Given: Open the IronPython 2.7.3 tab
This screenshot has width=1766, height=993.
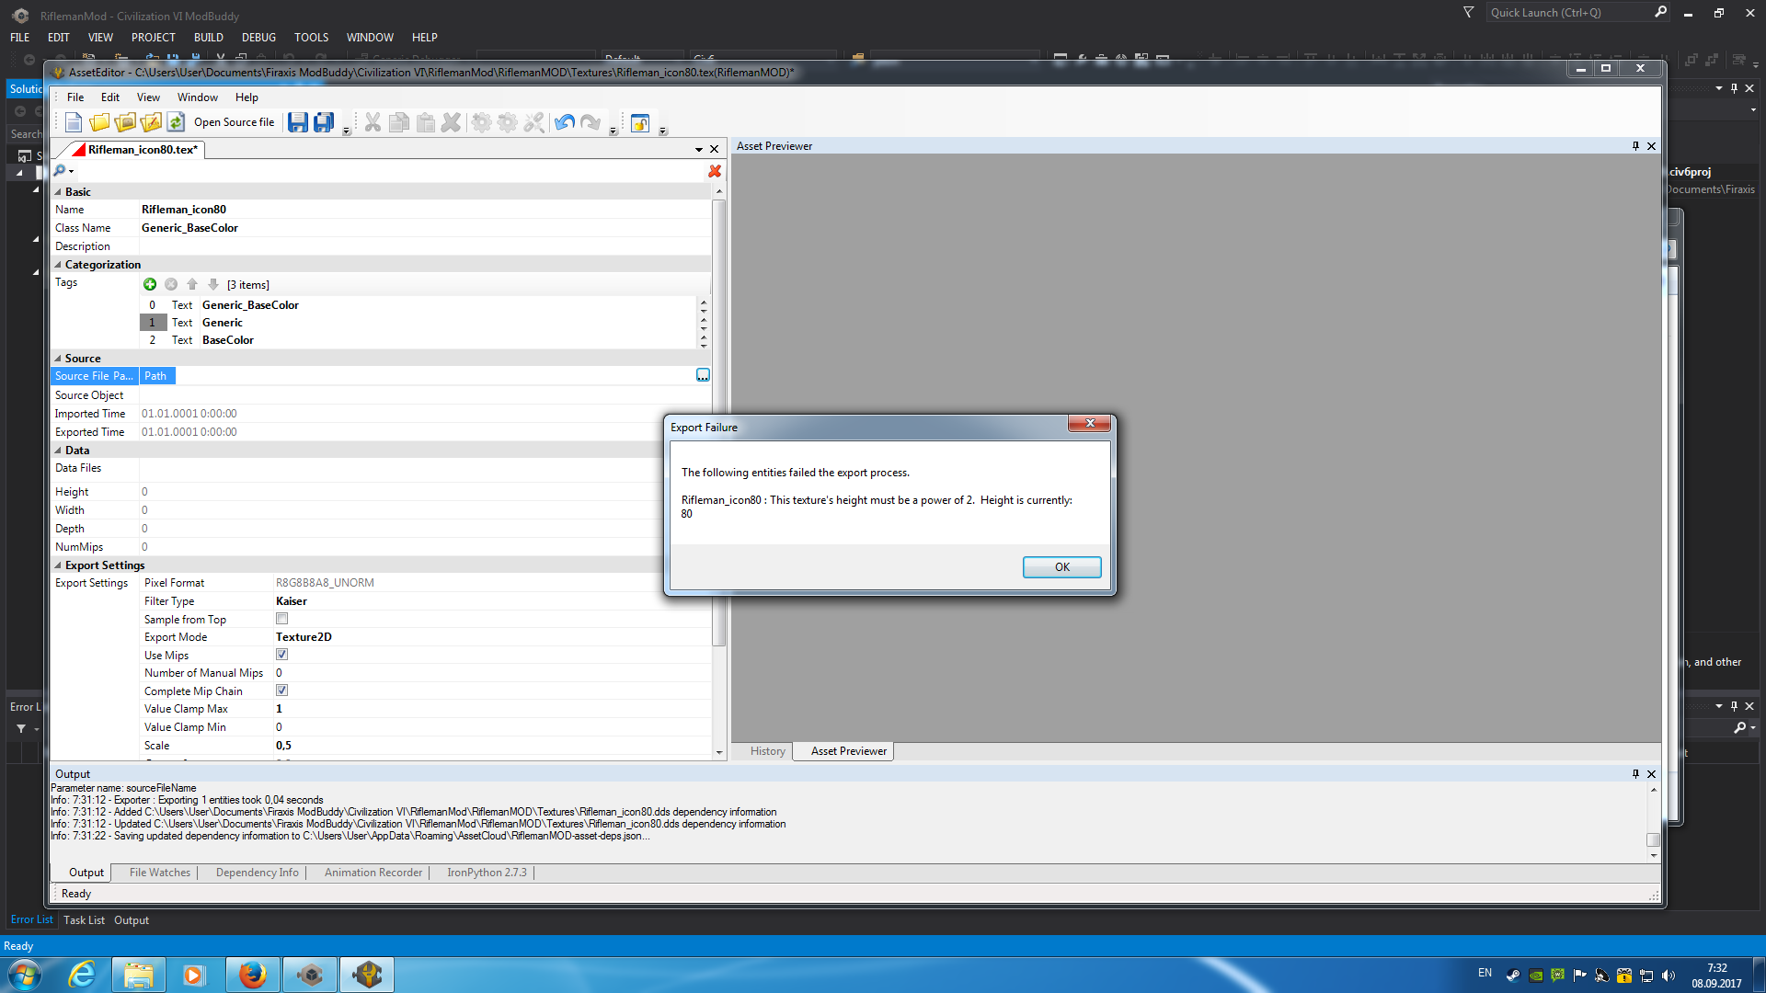Looking at the screenshot, I should [487, 873].
